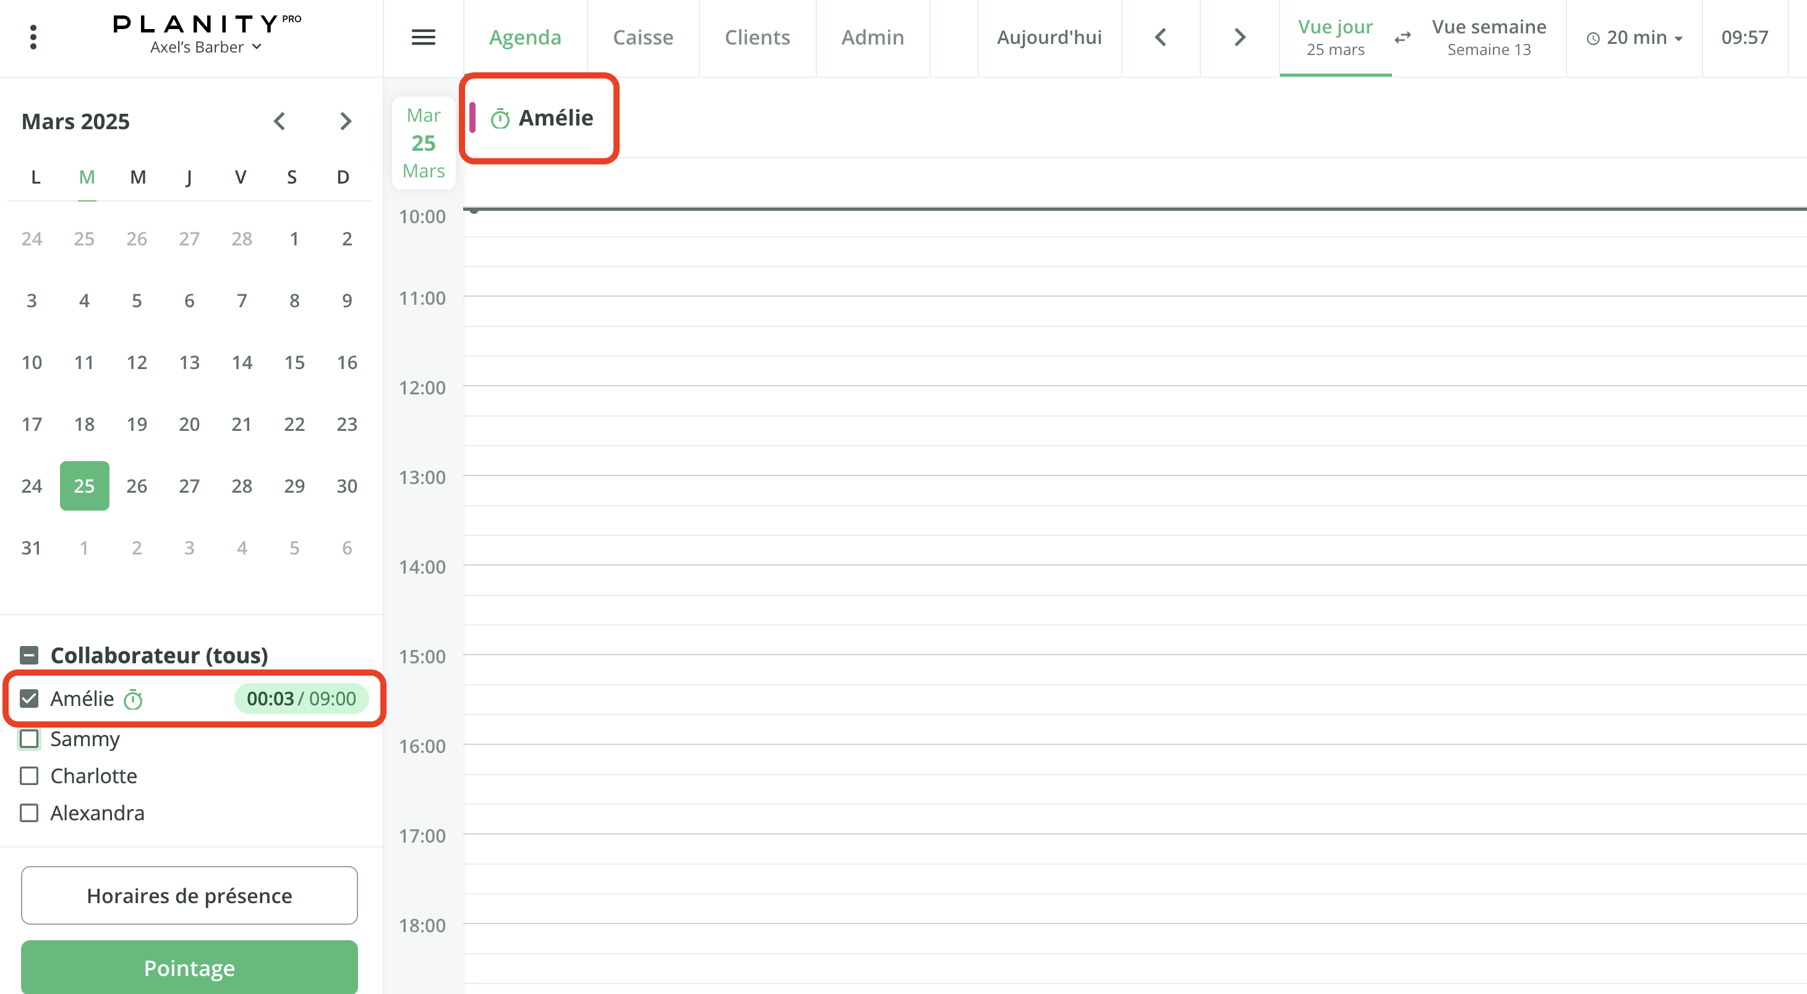The height and width of the screenshot is (994, 1807).
Task: Open the Caisse tab
Action: click(x=643, y=37)
